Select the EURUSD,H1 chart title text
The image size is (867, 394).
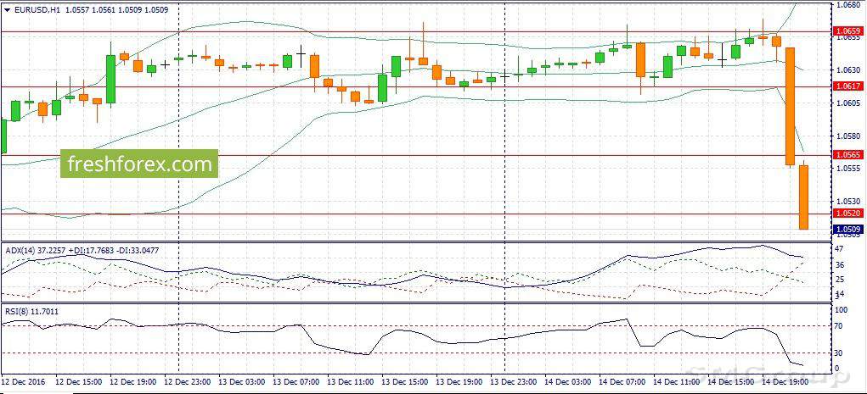(x=36, y=9)
